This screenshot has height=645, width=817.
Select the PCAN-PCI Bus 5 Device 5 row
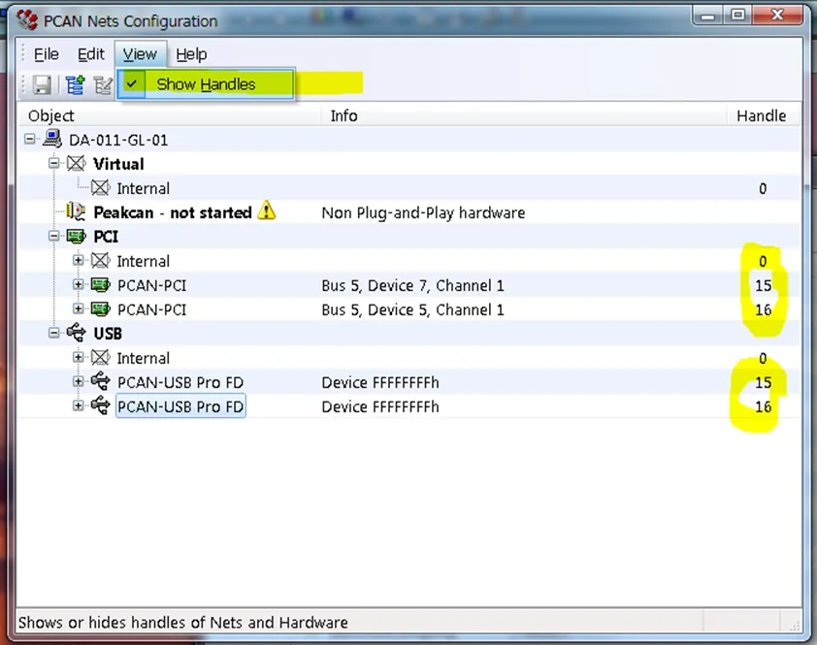(409, 309)
